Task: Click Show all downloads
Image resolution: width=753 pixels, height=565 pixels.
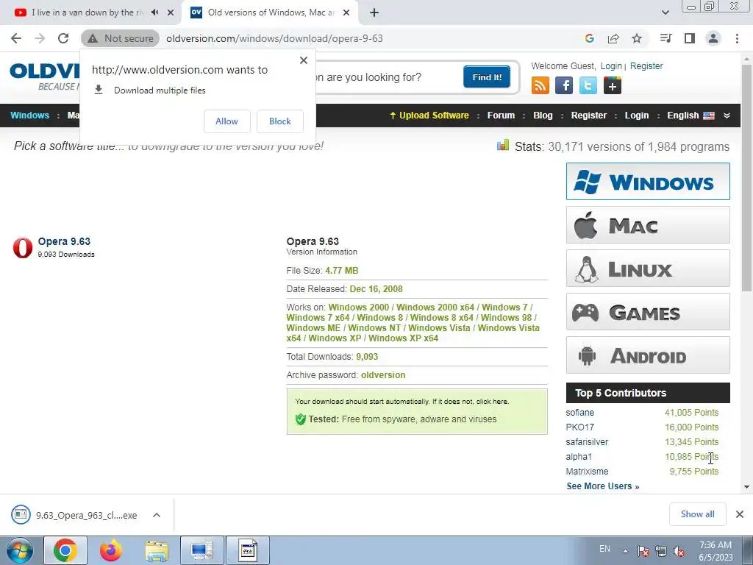Action: pos(697,514)
